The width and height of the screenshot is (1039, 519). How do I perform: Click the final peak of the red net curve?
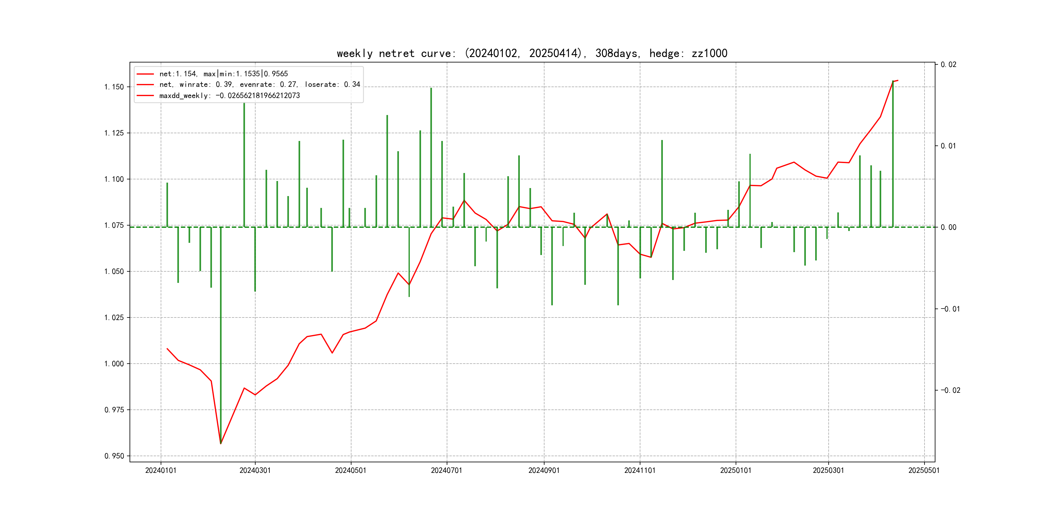click(898, 81)
